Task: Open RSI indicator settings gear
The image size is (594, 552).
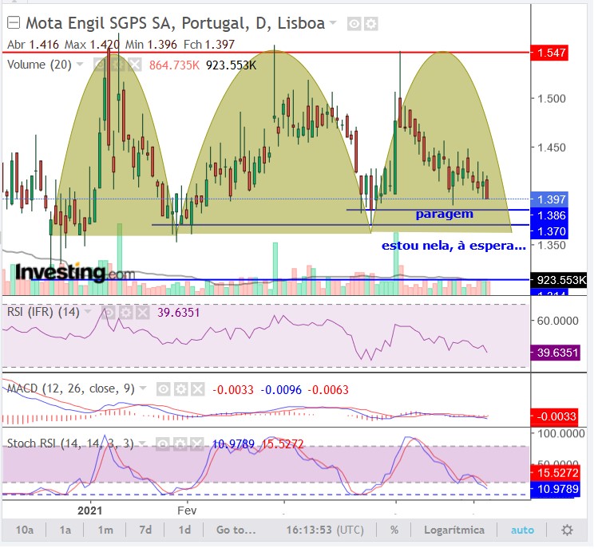Action: pyautogui.click(x=126, y=313)
